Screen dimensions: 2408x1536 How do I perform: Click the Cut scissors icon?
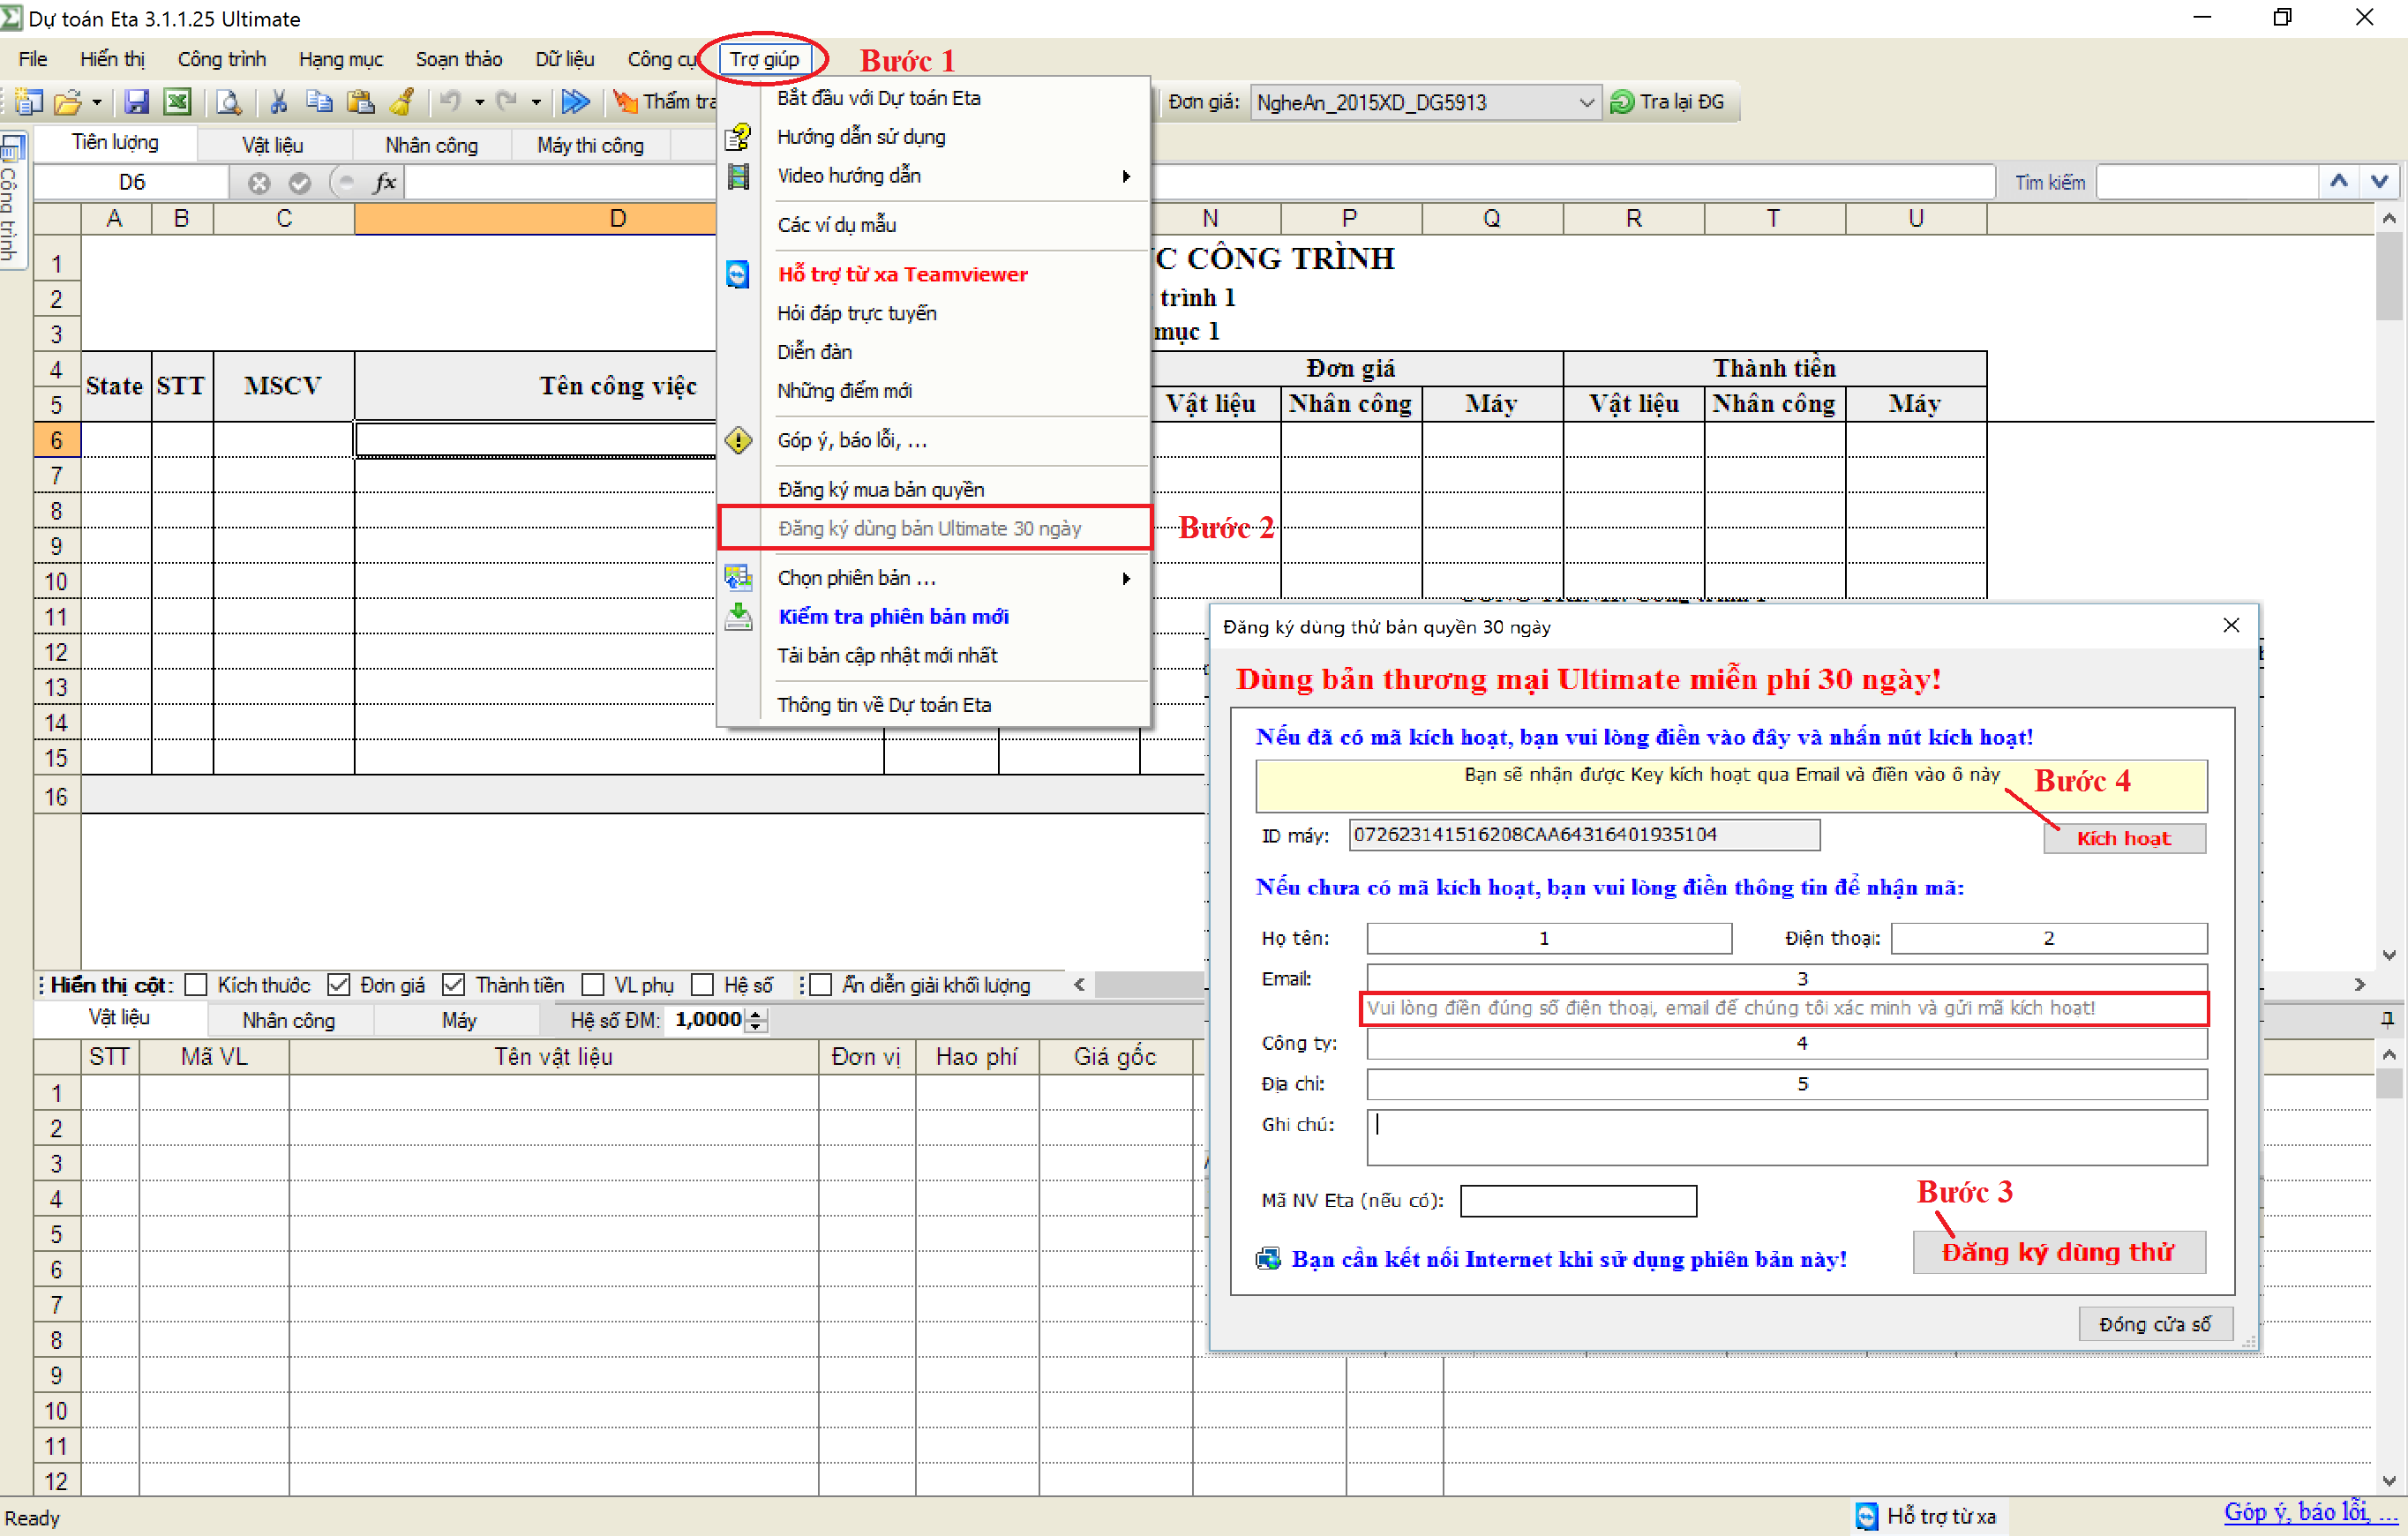point(279,101)
